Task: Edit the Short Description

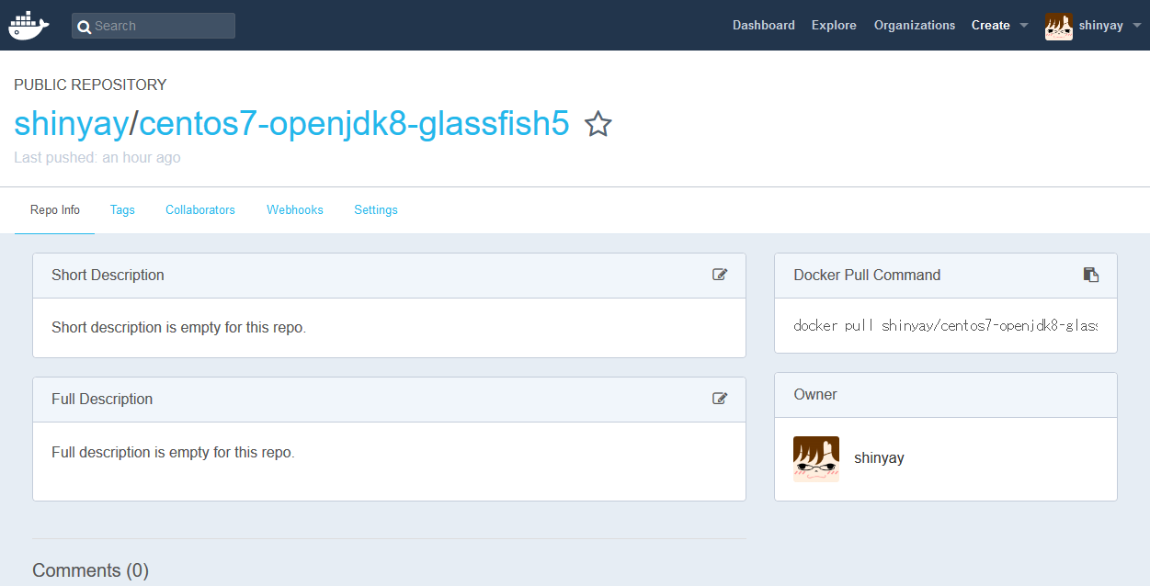Action: coord(720,275)
